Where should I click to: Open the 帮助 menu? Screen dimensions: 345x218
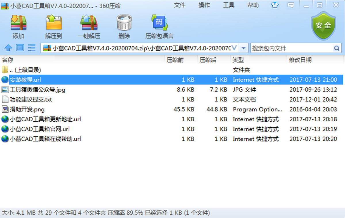tap(253, 5)
